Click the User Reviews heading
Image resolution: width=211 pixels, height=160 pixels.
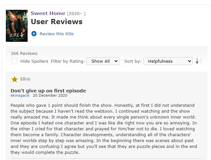point(57,22)
